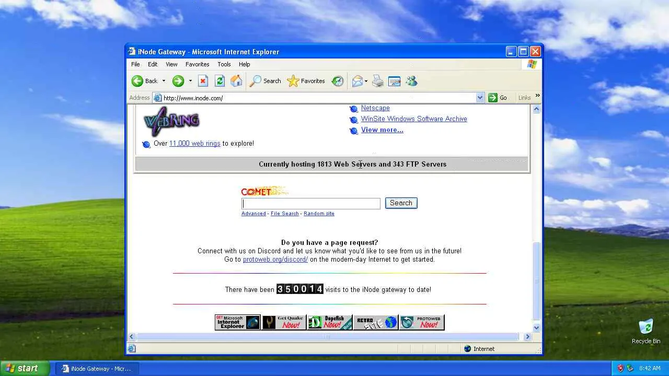
Task: Open the File Search link
Action: 285,214
